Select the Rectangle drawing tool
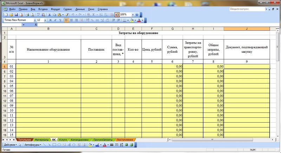The image size is (281, 153). click(x=54, y=145)
